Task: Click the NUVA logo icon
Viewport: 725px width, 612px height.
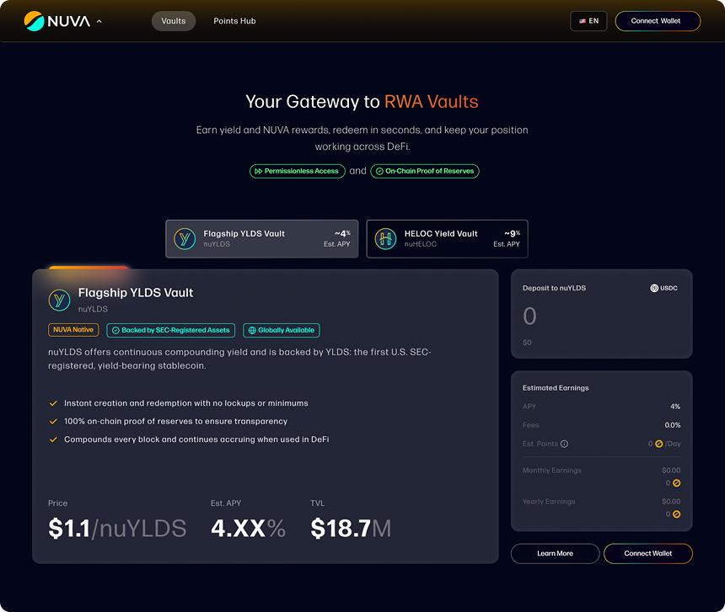Action: click(x=34, y=21)
